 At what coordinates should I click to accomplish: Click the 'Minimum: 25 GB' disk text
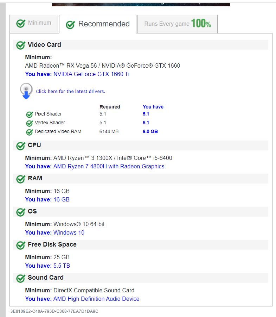(x=47, y=257)
